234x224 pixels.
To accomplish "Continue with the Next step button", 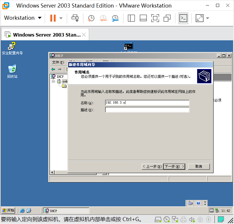I will (x=174, y=167).
